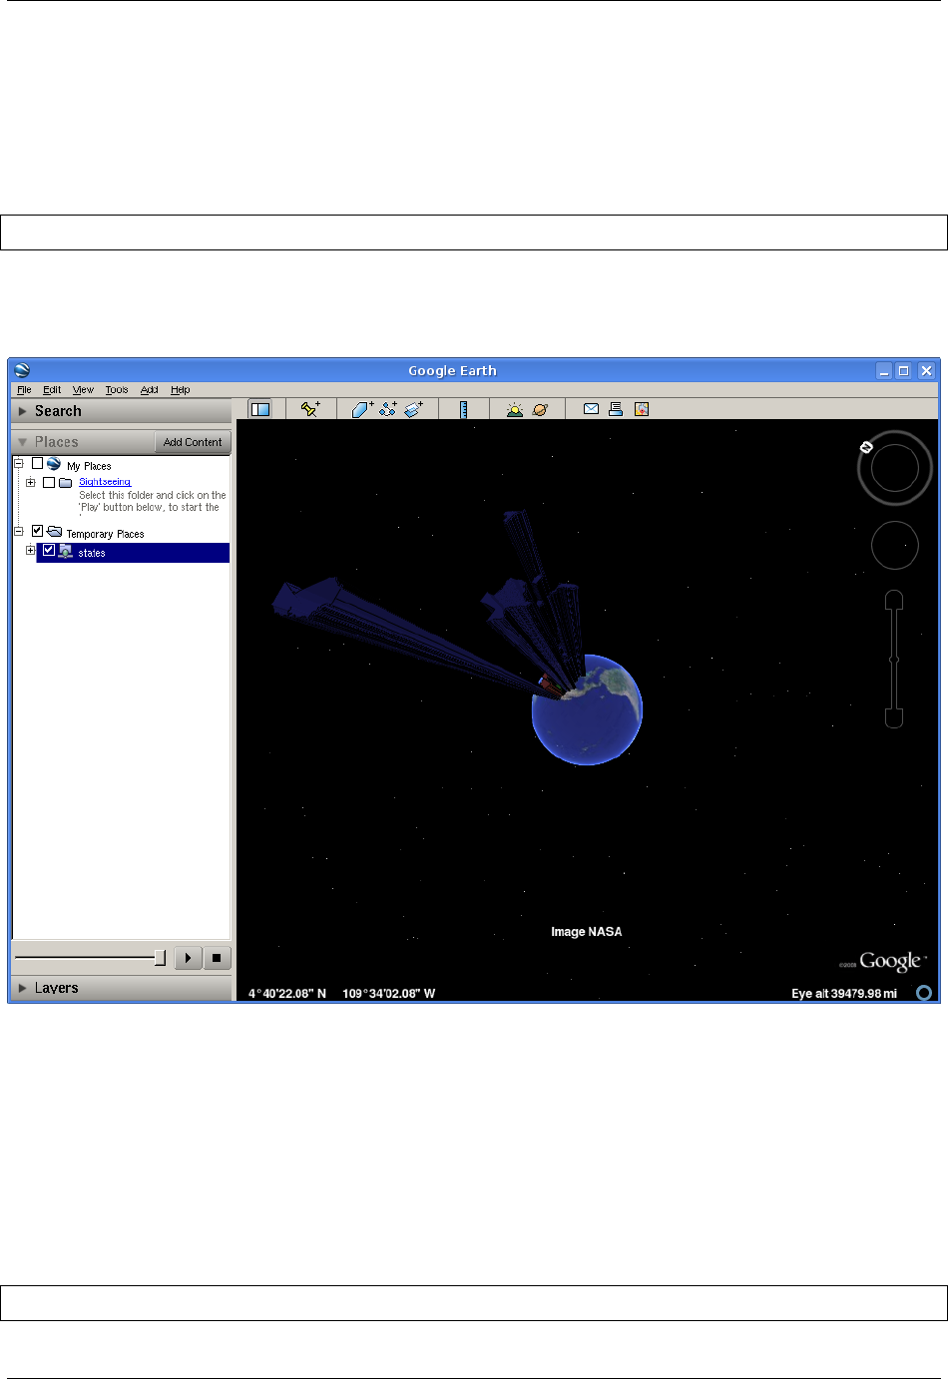Click the Add Content button
This screenshot has width=948, height=1379.
point(193,442)
